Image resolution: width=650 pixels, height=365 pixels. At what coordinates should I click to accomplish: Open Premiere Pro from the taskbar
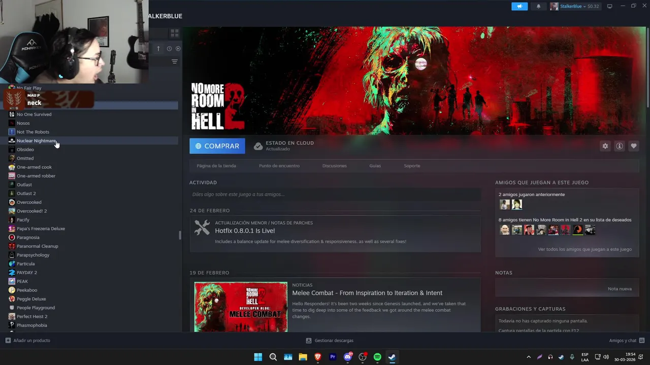[x=333, y=357]
